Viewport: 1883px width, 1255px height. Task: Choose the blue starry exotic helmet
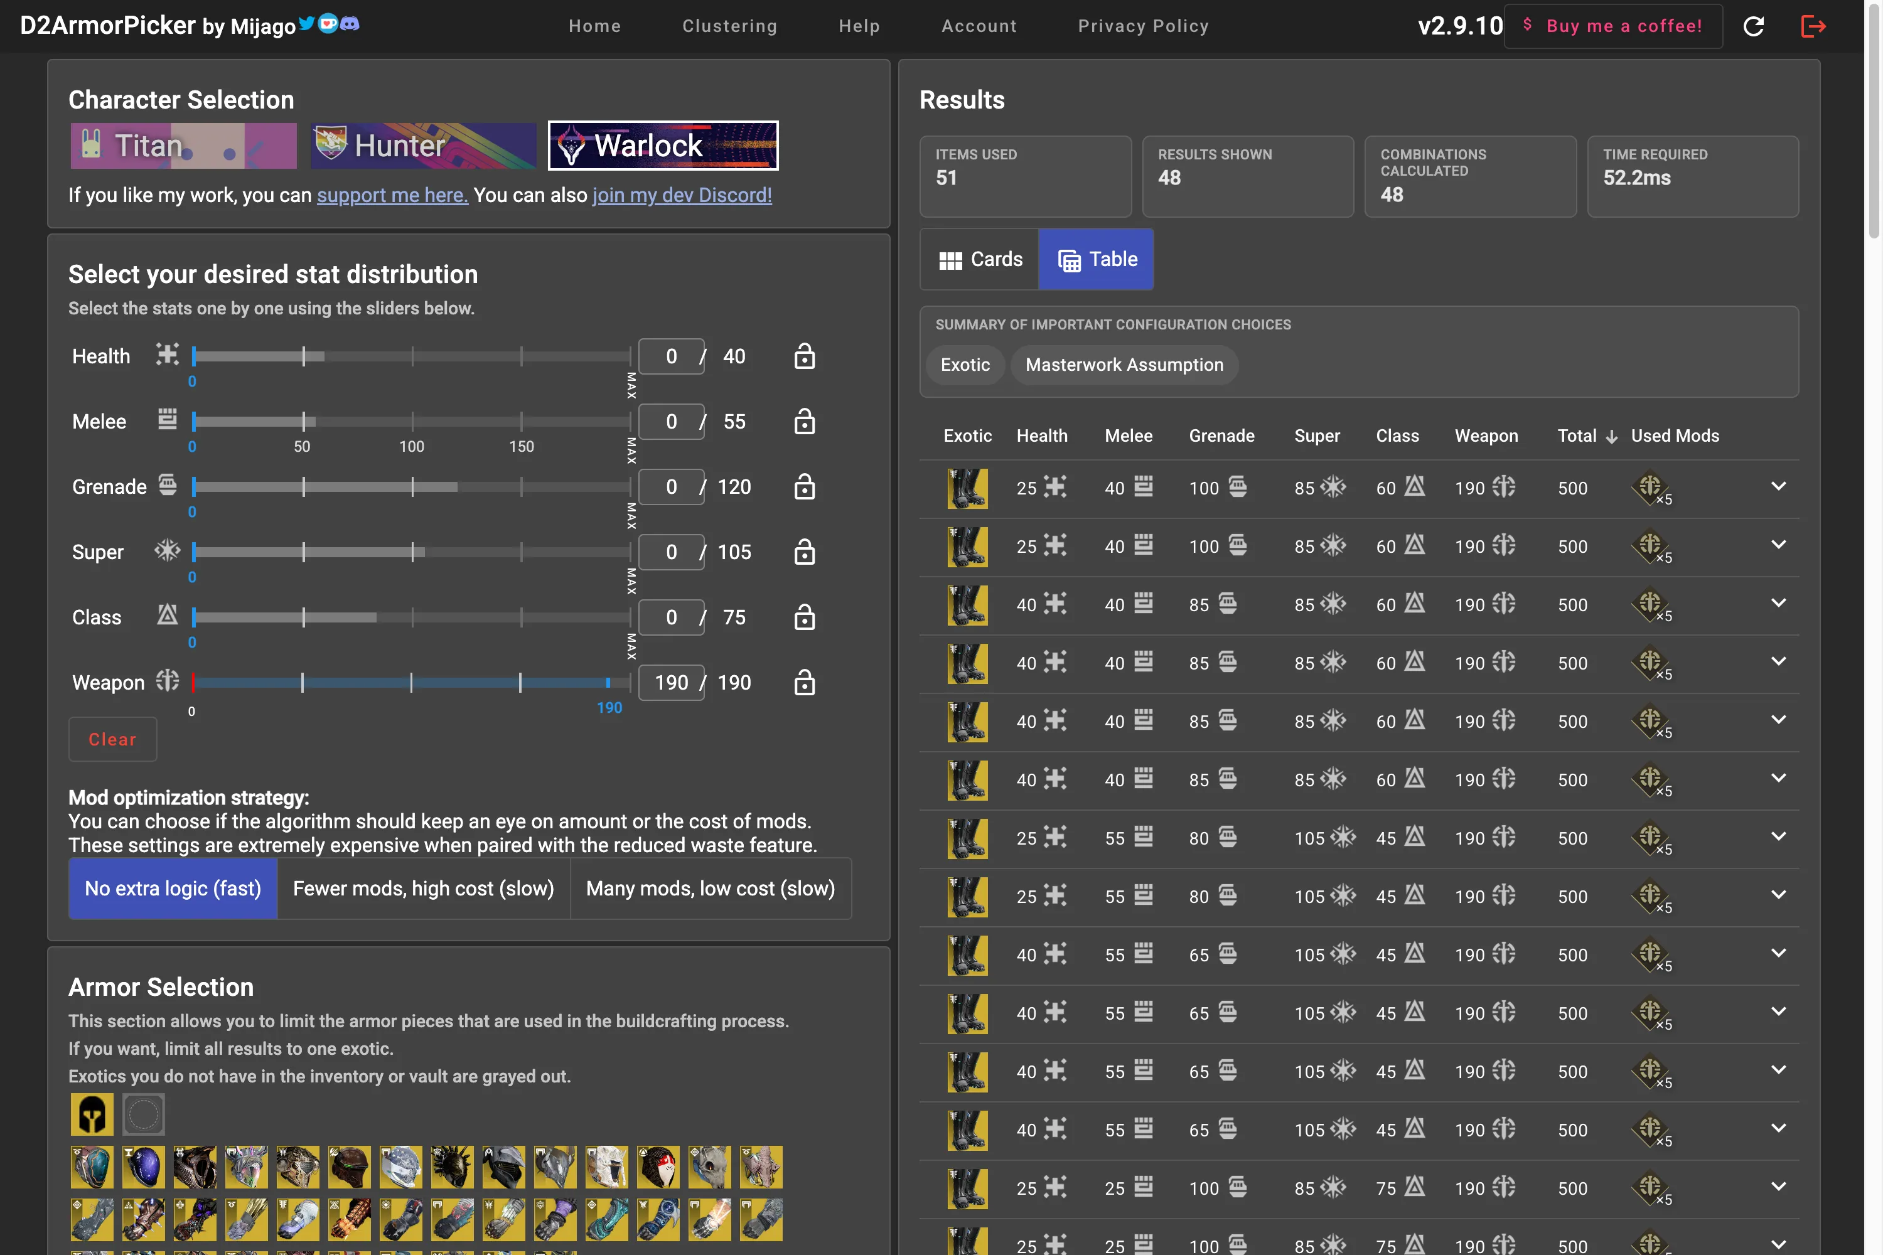coord(144,1167)
